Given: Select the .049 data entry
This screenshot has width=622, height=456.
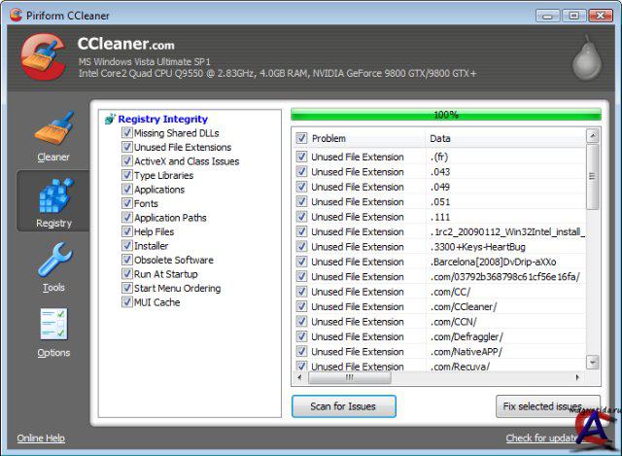Looking at the screenshot, I should tap(440, 187).
